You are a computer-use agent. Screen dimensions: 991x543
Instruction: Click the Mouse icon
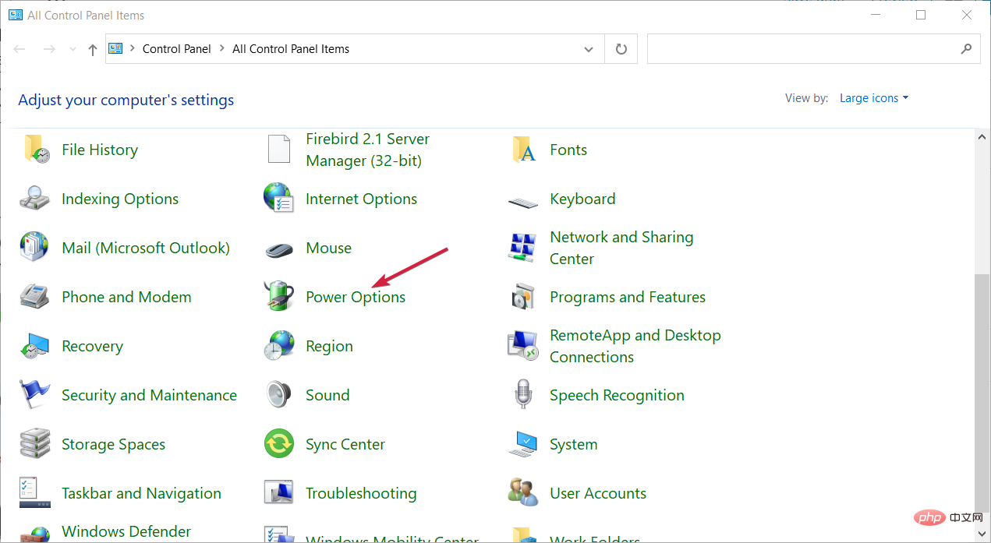[x=278, y=249]
